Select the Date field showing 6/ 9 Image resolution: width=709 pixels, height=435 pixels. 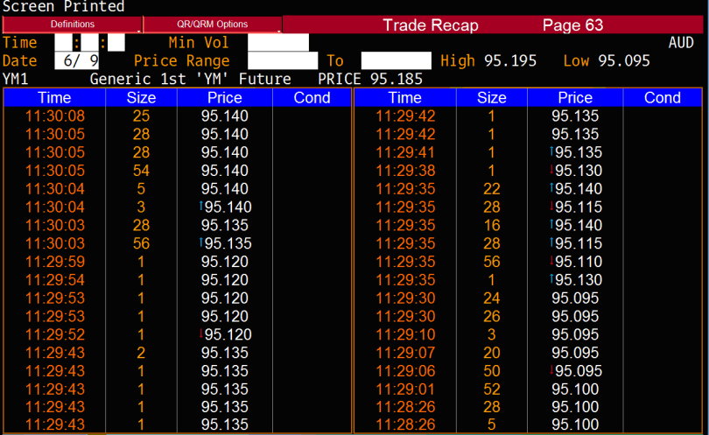pyautogui.click(x=76, y=60)
